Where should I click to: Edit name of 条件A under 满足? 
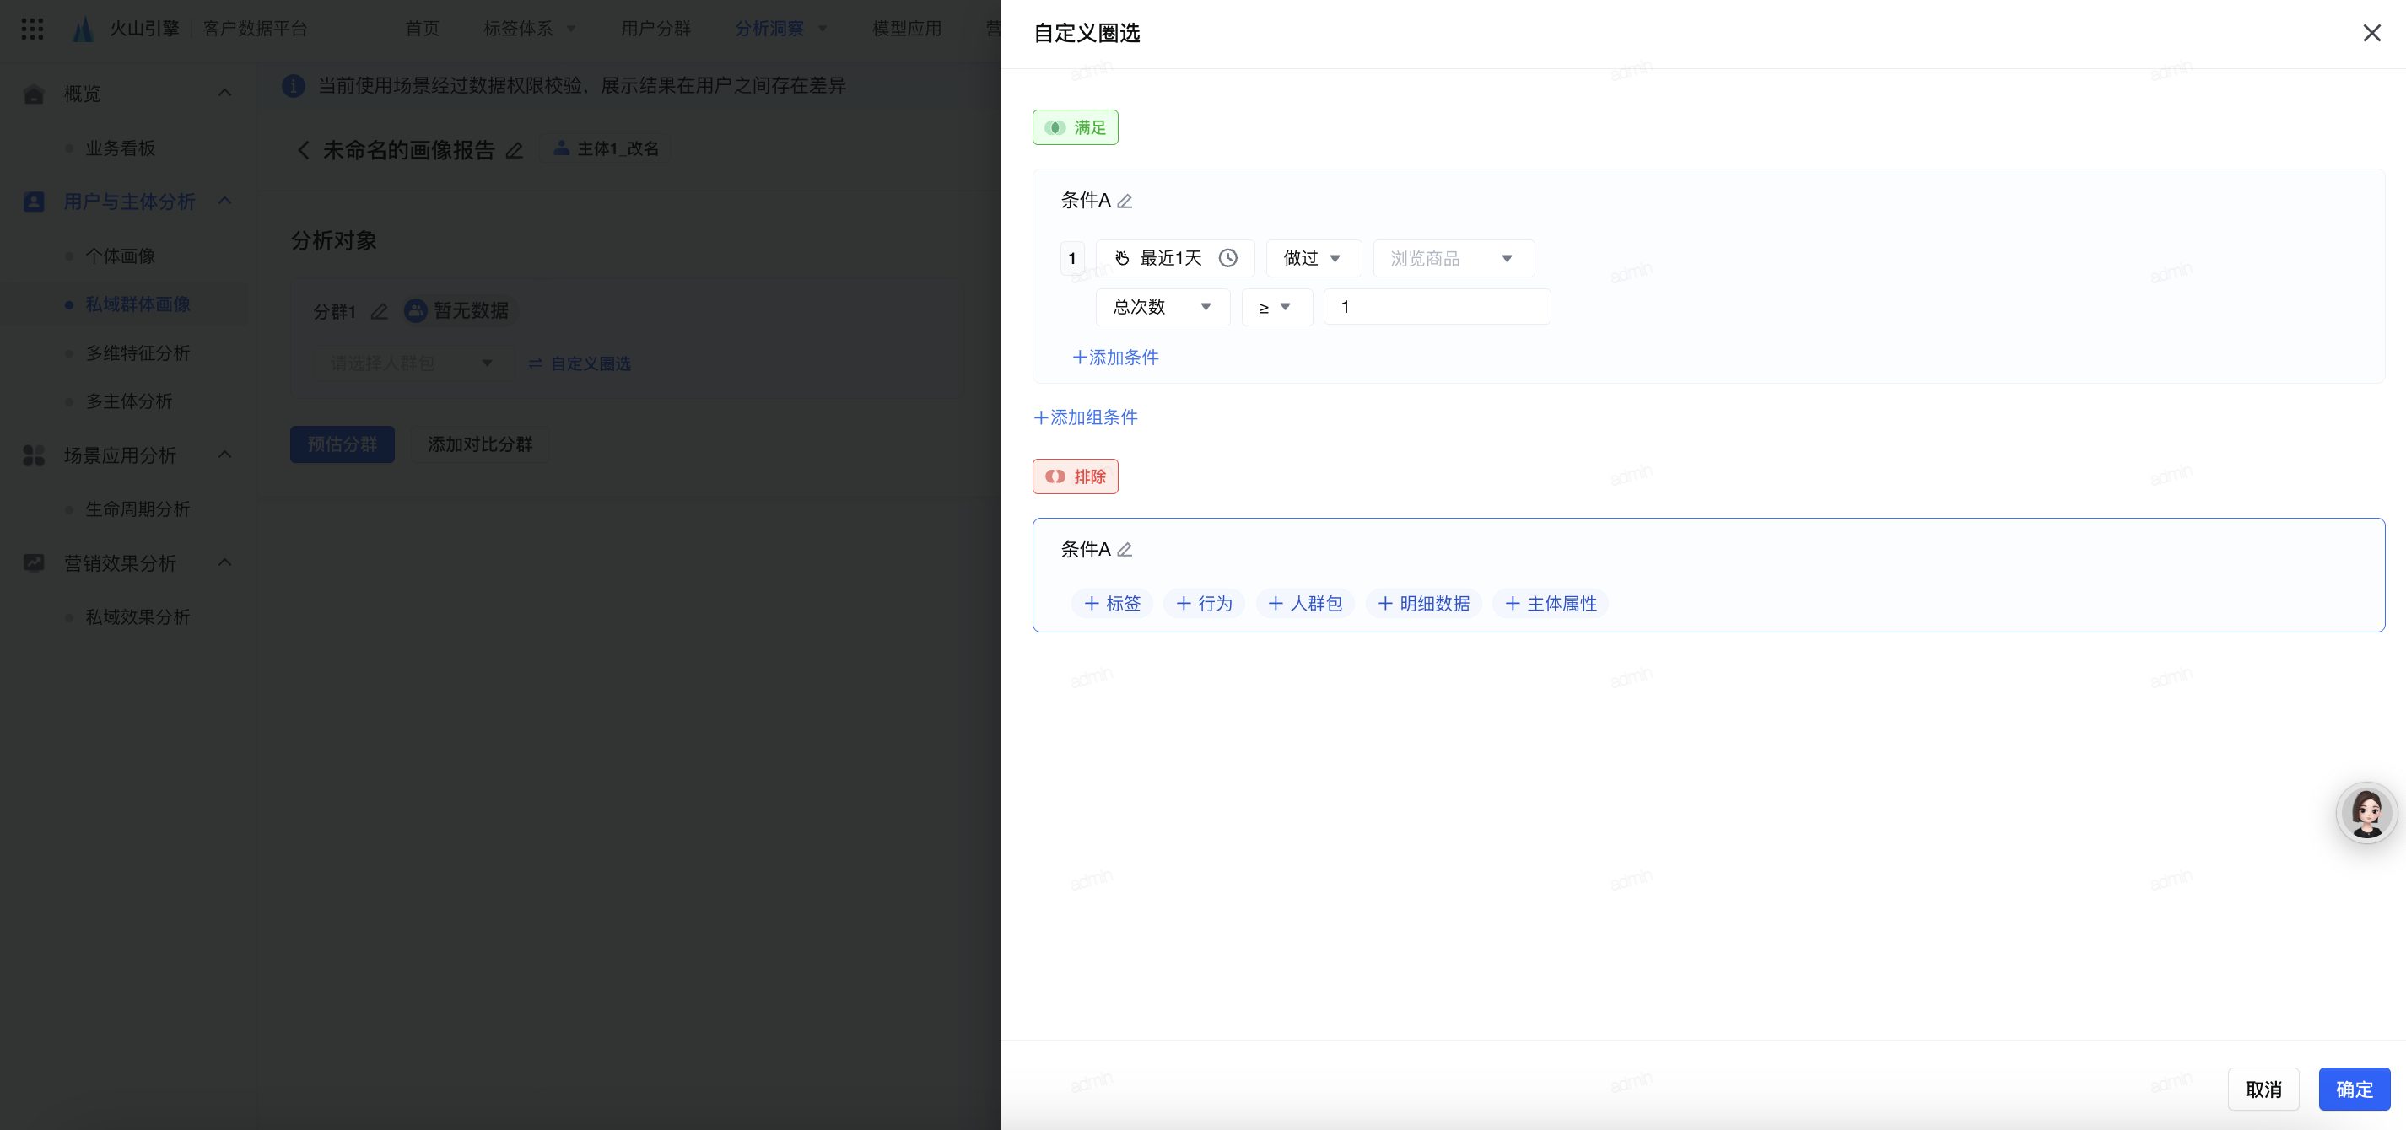(1125, 201)
